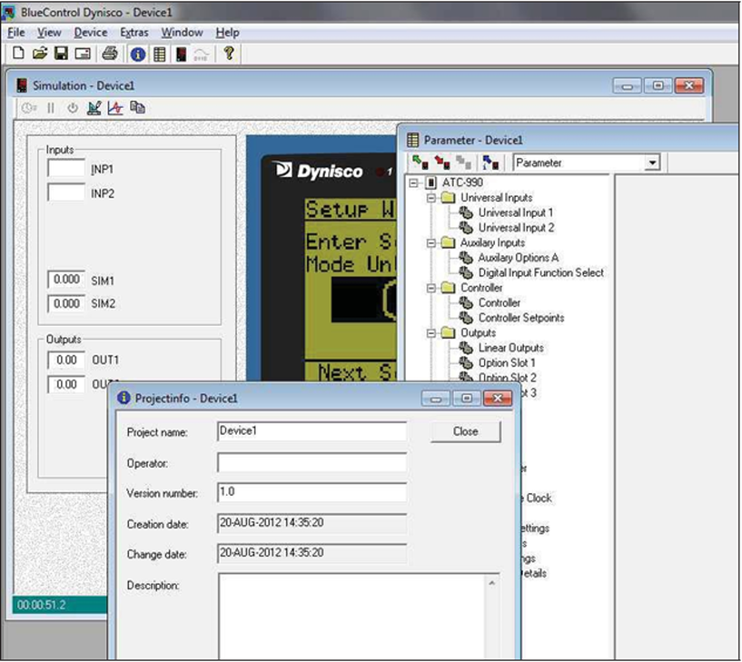Click the simulation power icon

point(72,108)
